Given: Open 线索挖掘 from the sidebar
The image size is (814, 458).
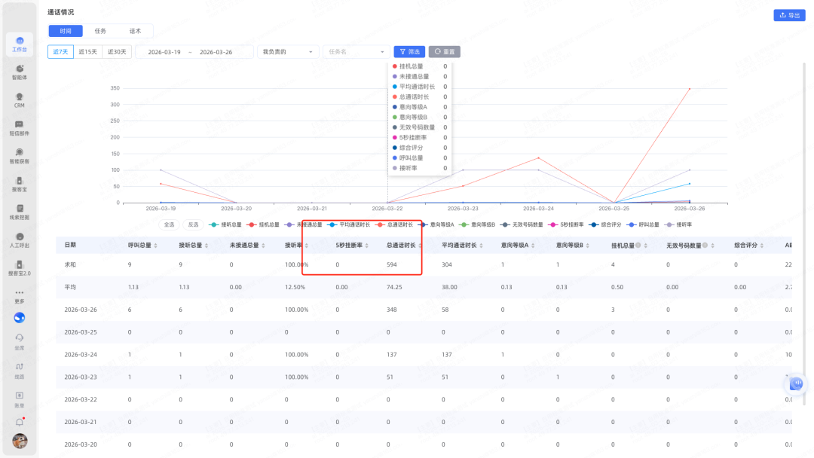Looking at the screenshot, I should (x=20, y=211).
